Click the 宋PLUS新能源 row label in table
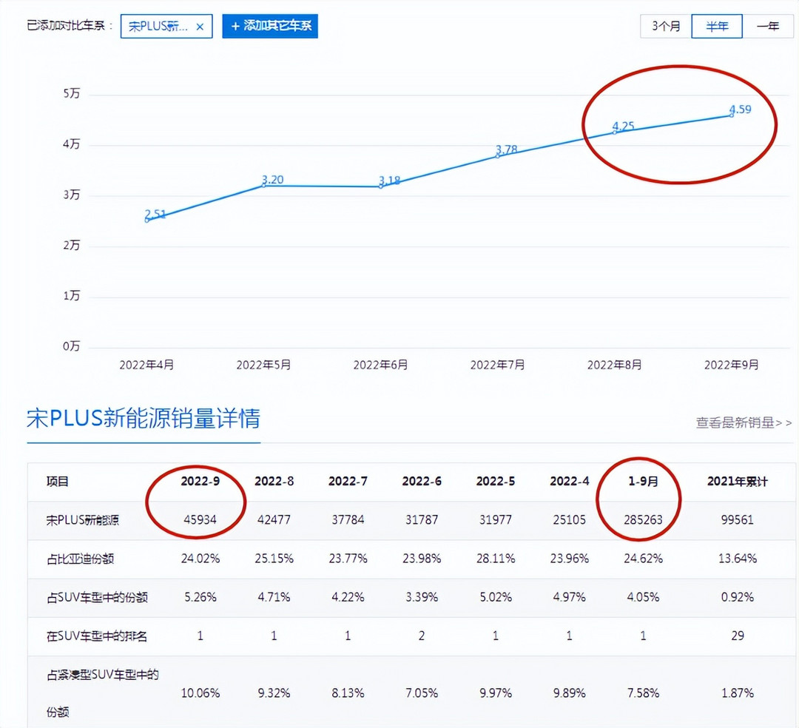 coord(83,520)
